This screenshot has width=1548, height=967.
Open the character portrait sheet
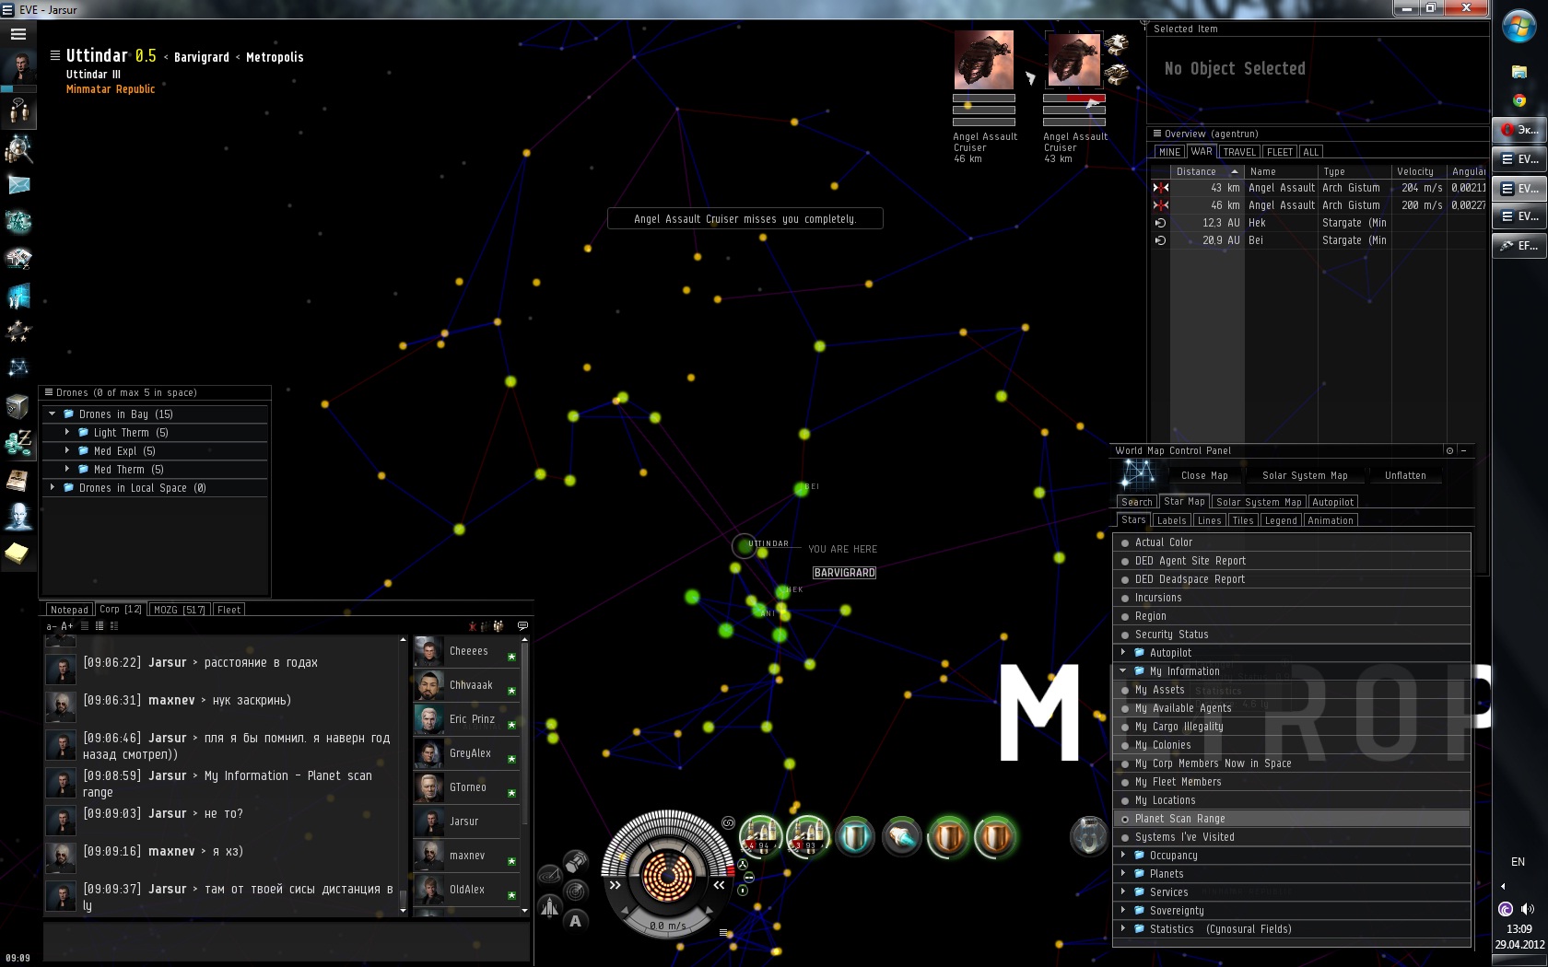18,67
